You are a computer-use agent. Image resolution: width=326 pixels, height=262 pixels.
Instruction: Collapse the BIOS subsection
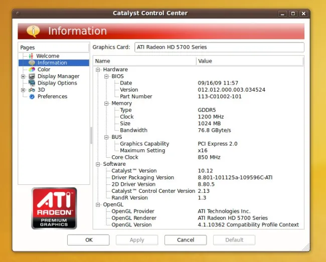107,77
